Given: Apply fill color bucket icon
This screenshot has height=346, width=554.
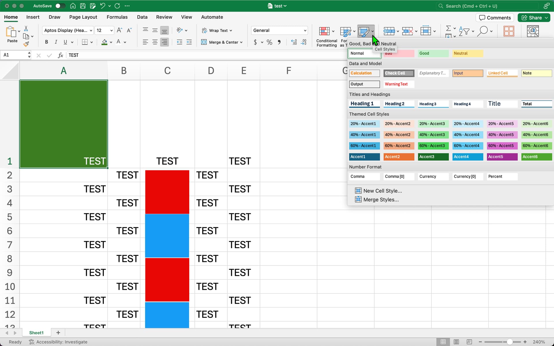Looking at the screenshot, I should [104, 42].
